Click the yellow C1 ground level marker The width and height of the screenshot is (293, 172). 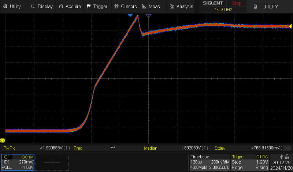(2, 140)
